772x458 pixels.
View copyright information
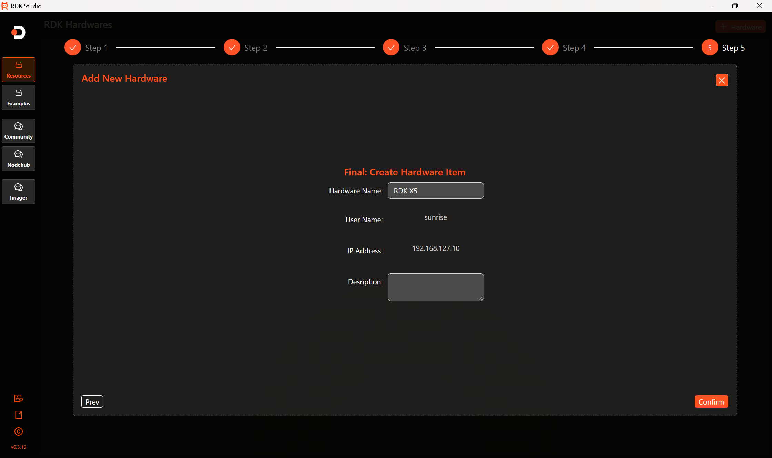click(19, 431)
